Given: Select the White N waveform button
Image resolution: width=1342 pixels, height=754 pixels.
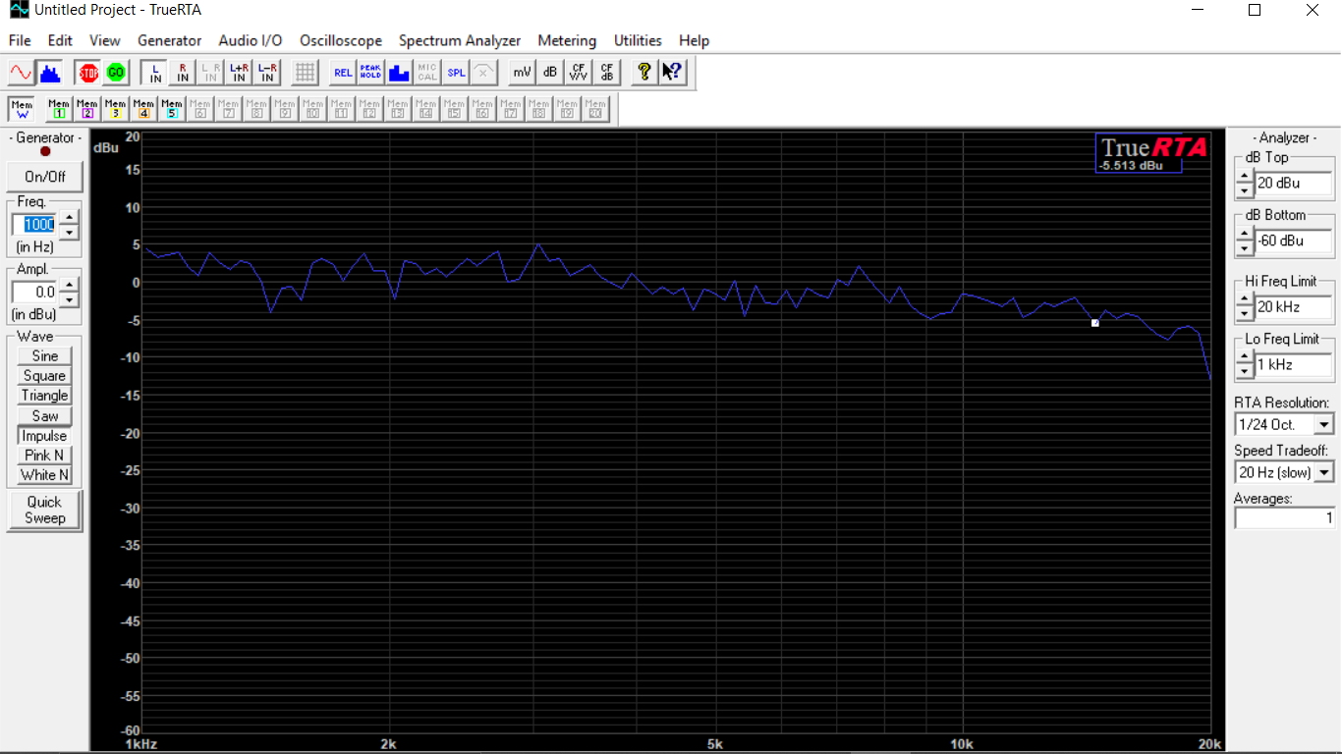Looking at the screenshot, I should coord(44,475).
